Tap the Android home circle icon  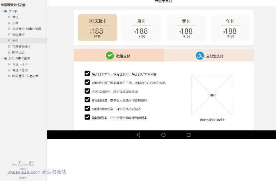(164, 135)
